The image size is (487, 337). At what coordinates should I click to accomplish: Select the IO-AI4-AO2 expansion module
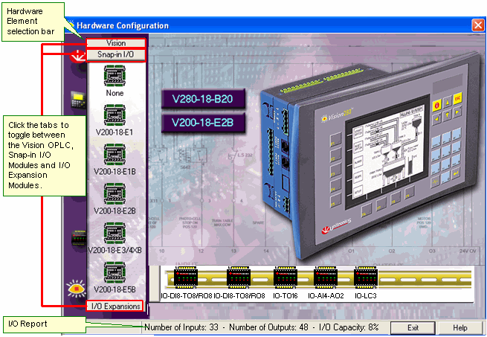tap(326, 277)
